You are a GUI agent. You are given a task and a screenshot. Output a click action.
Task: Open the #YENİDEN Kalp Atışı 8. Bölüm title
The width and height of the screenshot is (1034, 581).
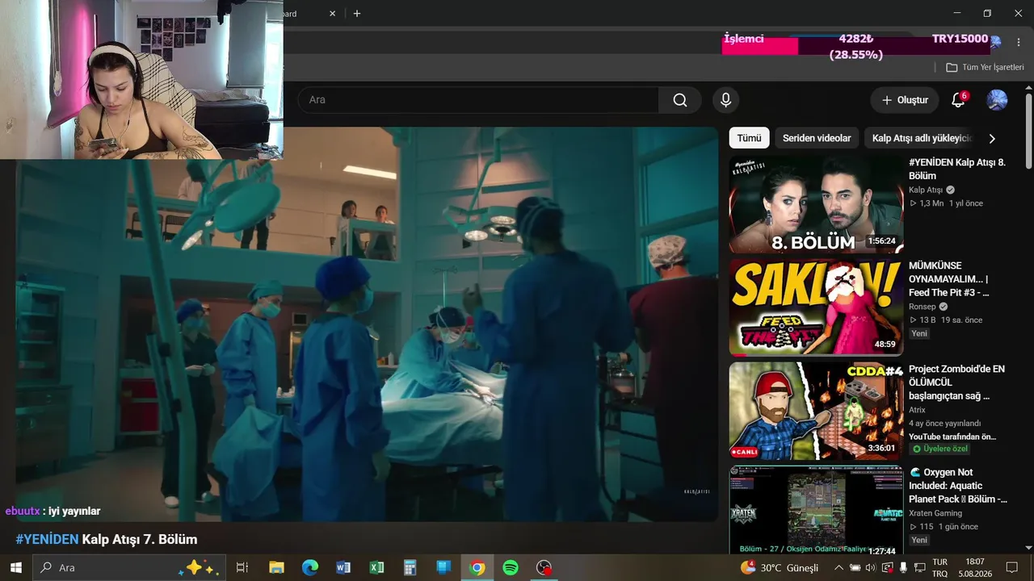pyautogui.click(x=957, y=169)
